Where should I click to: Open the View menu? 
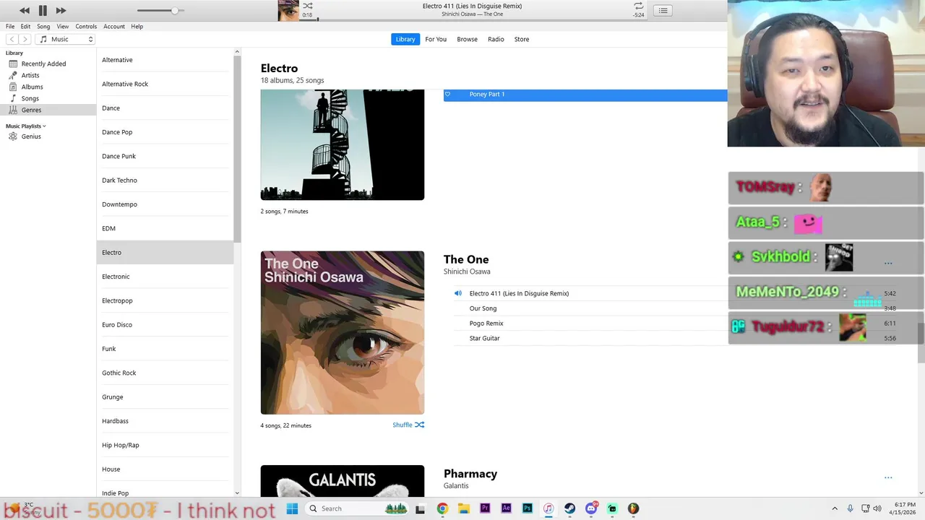pyautogui.click(x=63, y=27)
